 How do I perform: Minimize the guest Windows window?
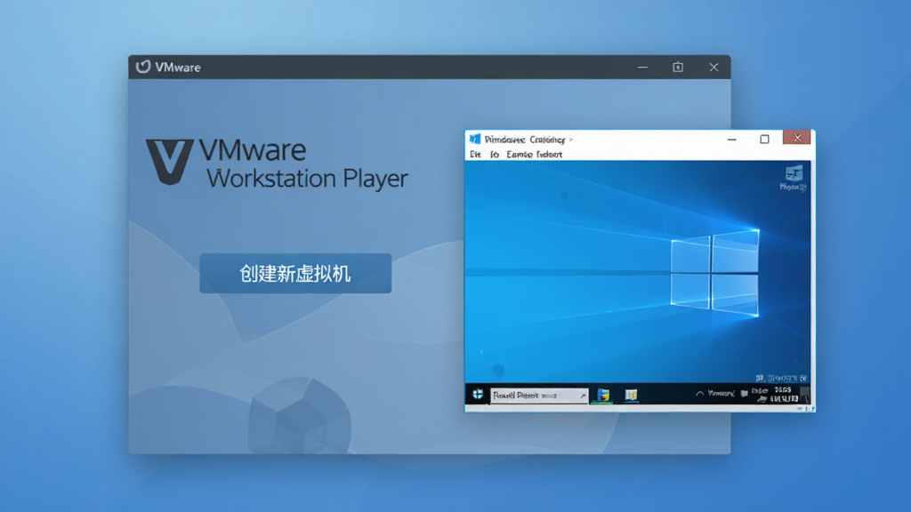(732, 140)
